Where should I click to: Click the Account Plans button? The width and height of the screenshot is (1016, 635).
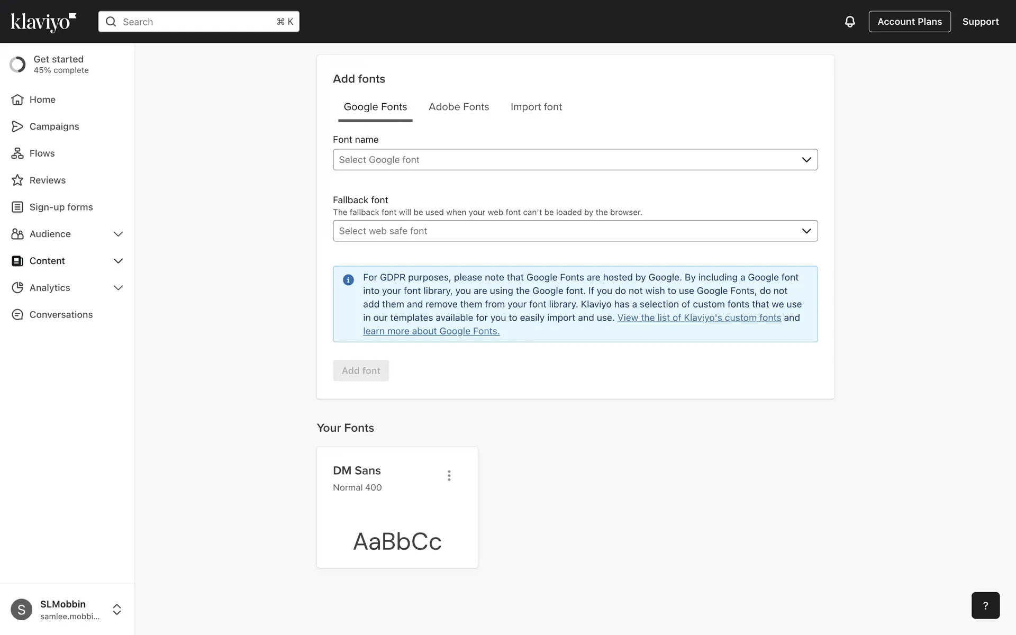[x=909, y=22]
